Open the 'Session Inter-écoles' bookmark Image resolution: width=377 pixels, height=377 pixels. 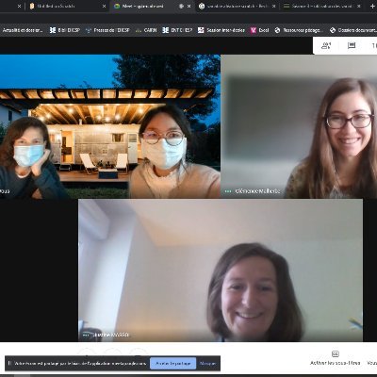pos(221,30)
